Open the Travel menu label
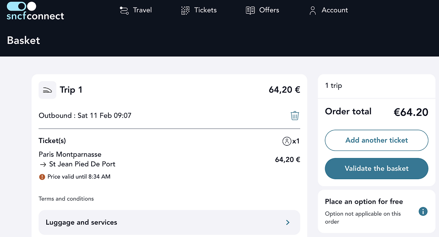439x237 pixels. (142, 10)
